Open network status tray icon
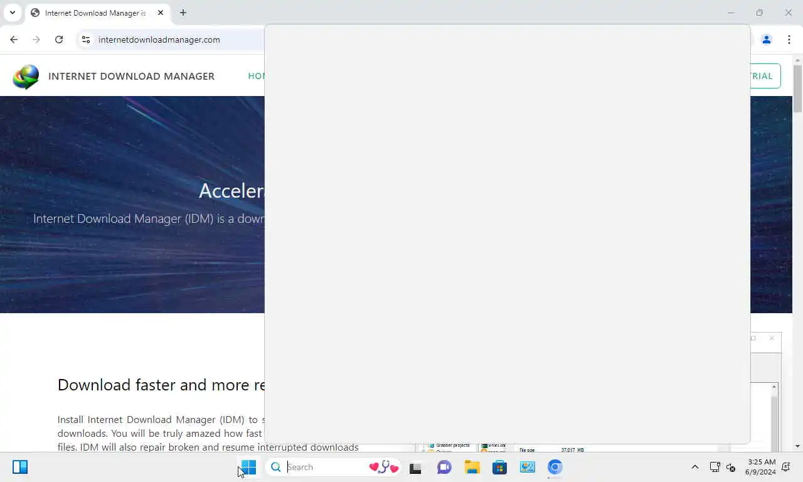 coord(715,467)
